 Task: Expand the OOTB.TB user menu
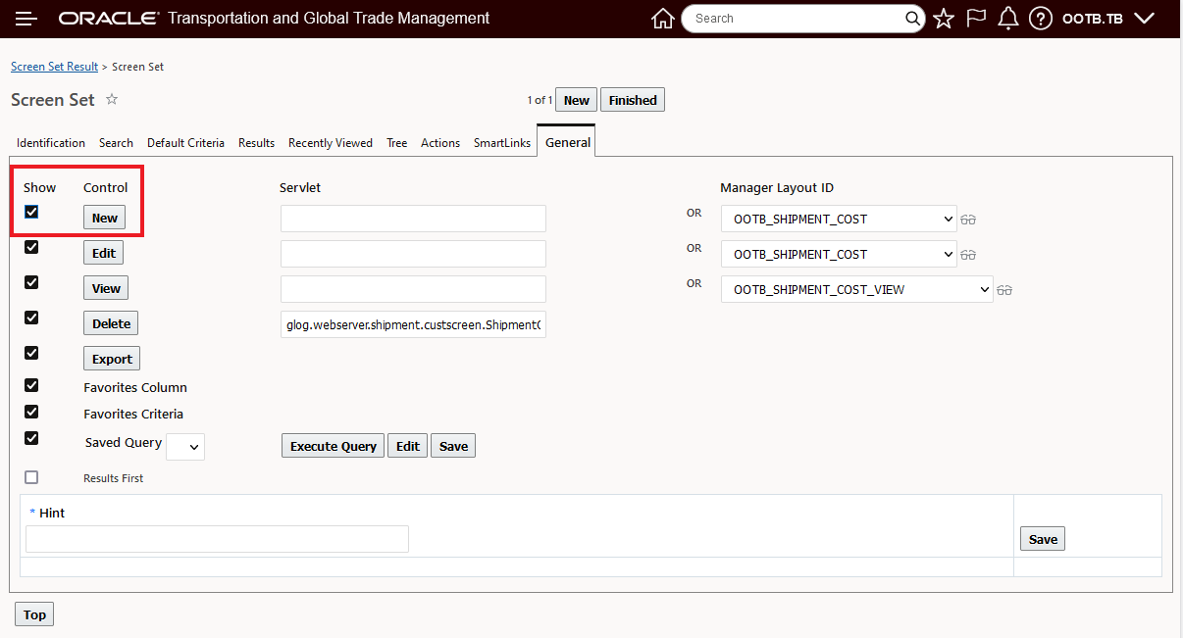(1108, 19)
